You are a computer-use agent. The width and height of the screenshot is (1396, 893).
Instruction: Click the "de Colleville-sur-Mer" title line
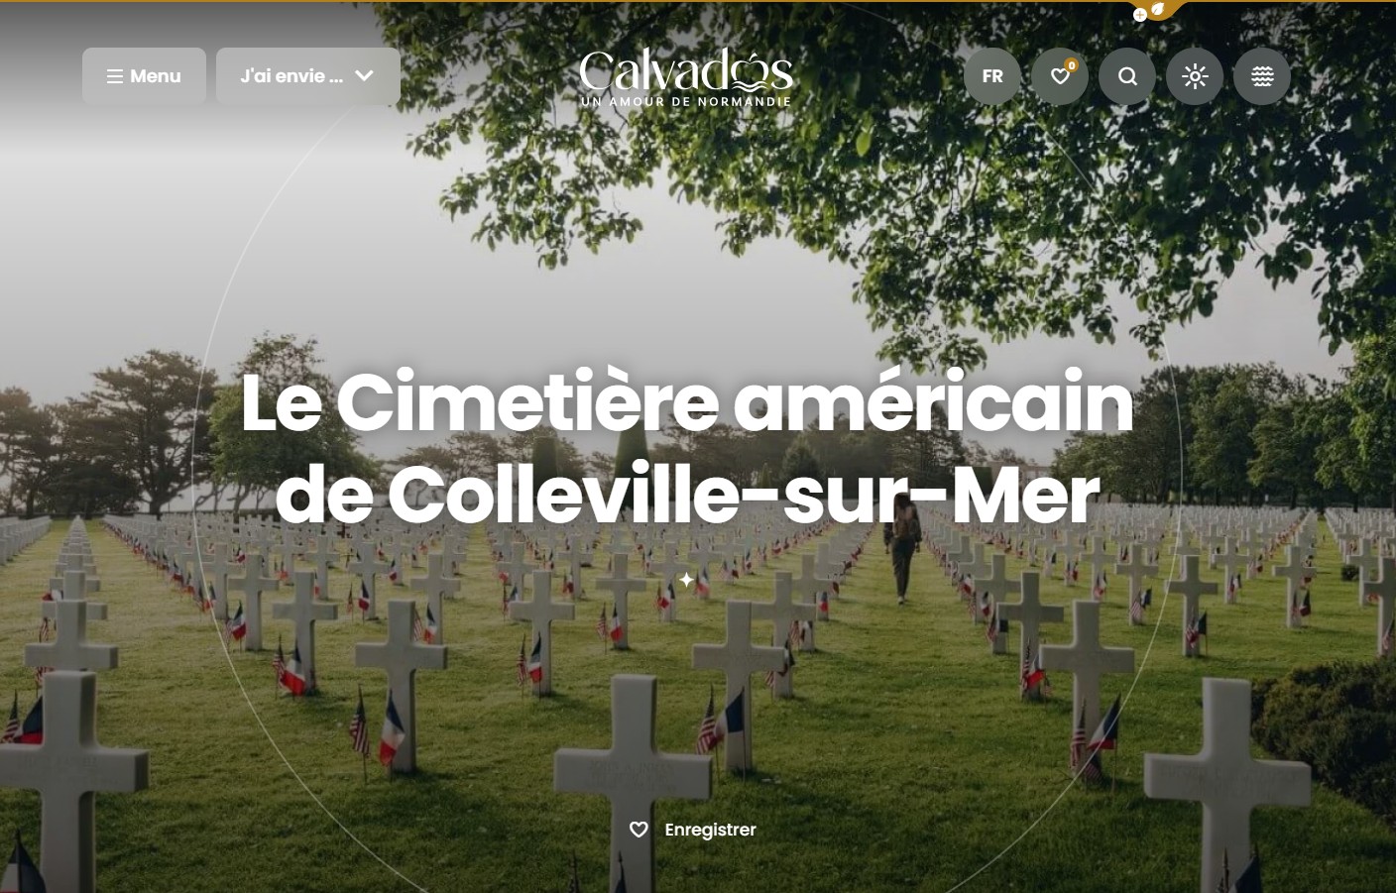pos(687,494)
